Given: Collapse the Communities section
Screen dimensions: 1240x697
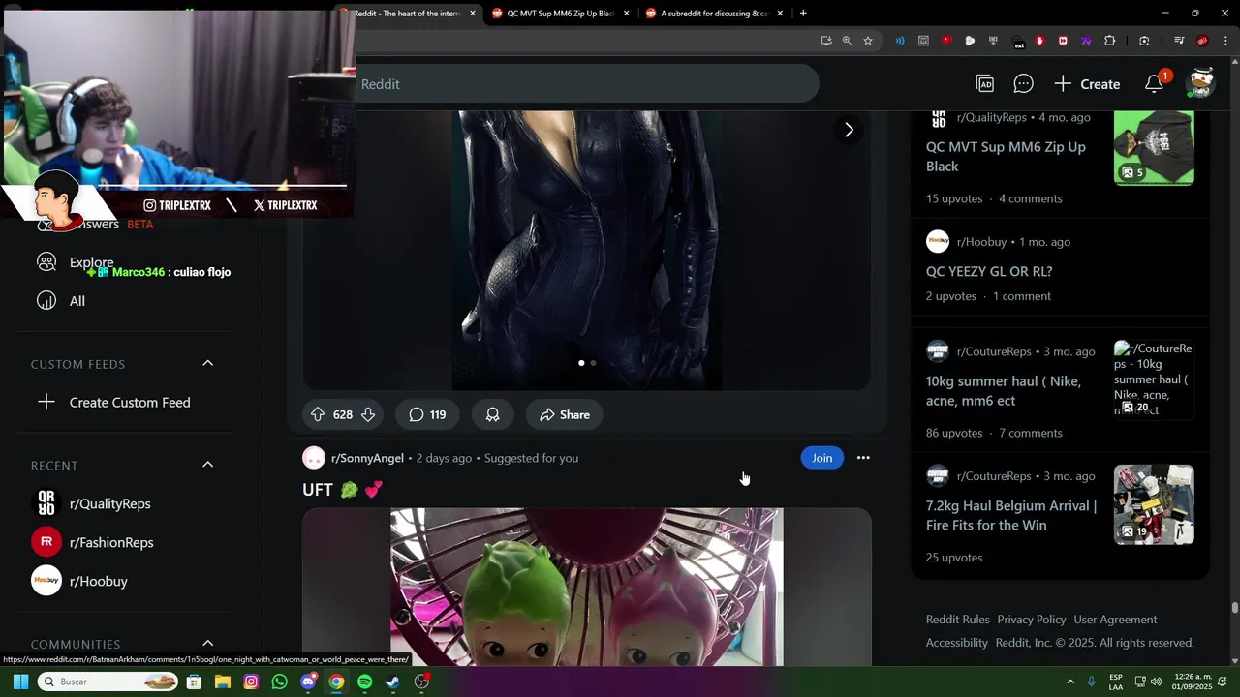Looking at the screenshot, I should click(x=207, y=643).
